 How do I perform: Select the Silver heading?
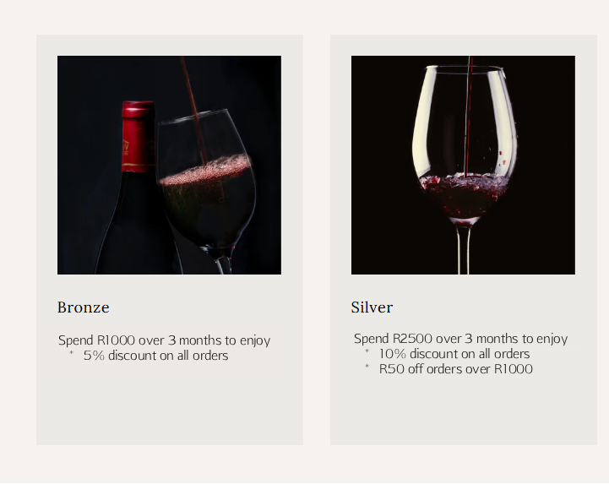372,307
